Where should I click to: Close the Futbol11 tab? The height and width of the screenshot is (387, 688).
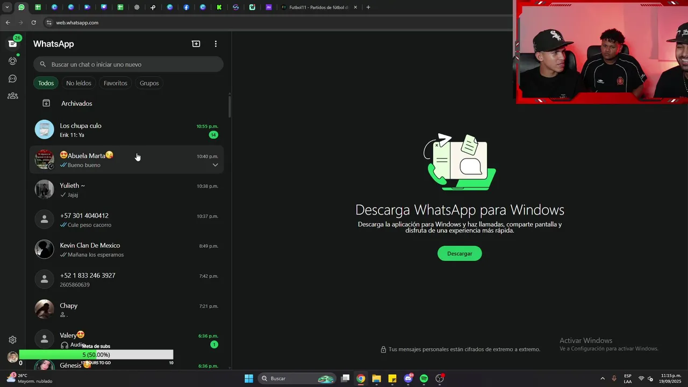click(355, 8)
